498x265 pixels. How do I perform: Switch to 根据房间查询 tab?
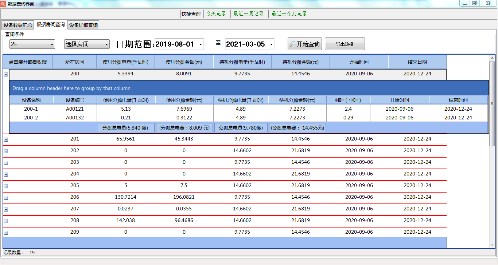(51, 24)
